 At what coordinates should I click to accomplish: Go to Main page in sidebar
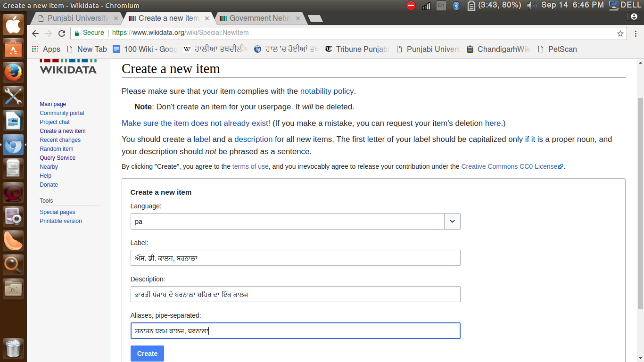[53, 104]
